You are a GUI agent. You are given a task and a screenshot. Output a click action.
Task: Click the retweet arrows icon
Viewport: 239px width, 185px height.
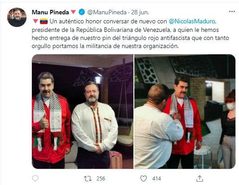pyautogui.click(x=88, y=178)
